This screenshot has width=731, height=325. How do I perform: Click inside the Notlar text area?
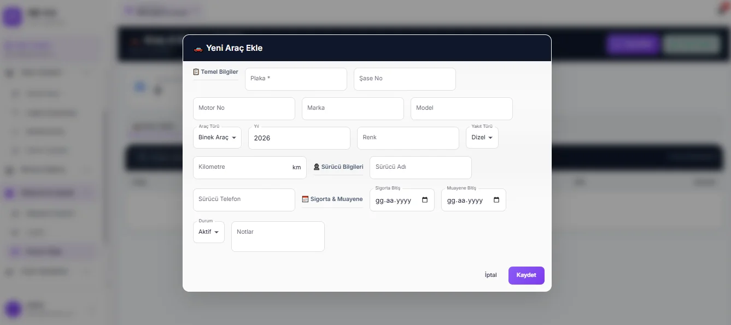point(278,237)
